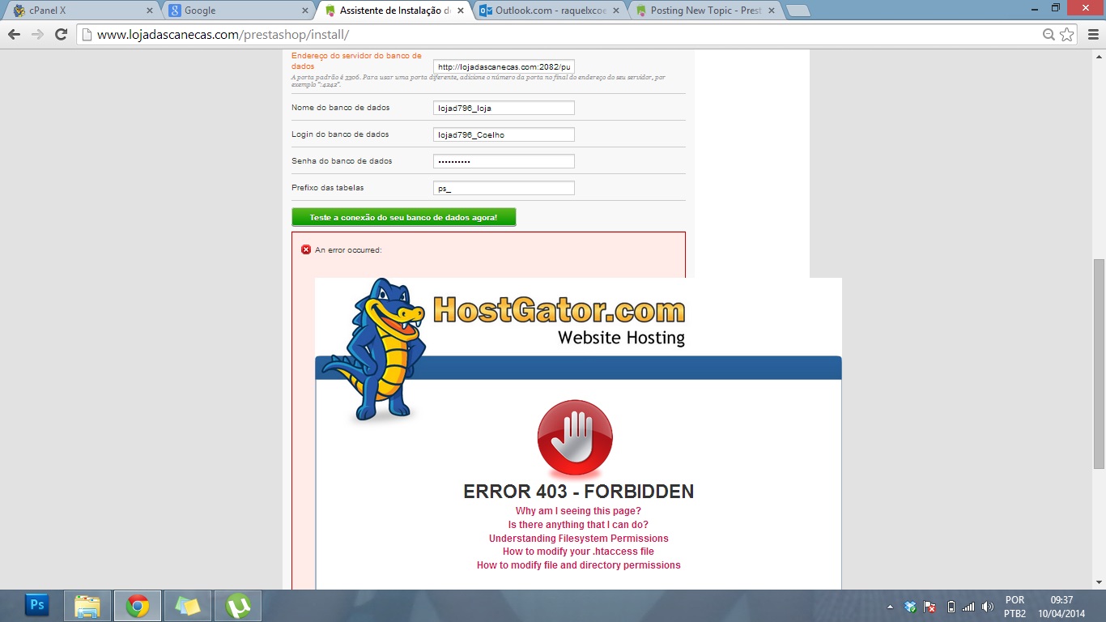Click the 'An error occurred:' message
Screen dimensions: 1106x622
(x=348, y=250)
